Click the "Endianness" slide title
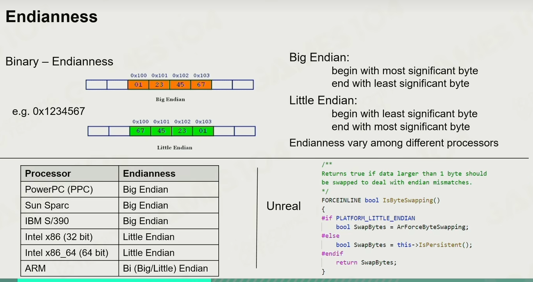Image resolution: width=533 pixels, height=282 pixels. click(52, 17)
